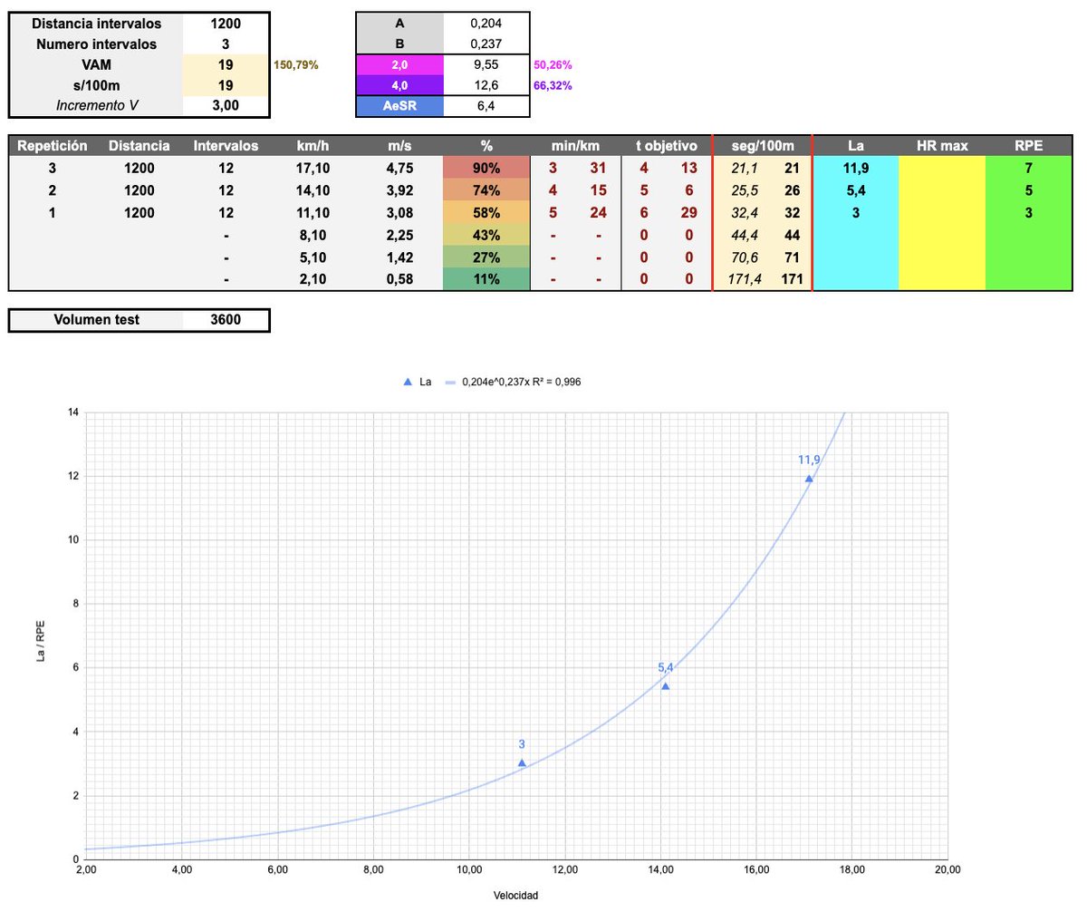Click the km/h column header
1087x912 pixels.
click(313, 145)
